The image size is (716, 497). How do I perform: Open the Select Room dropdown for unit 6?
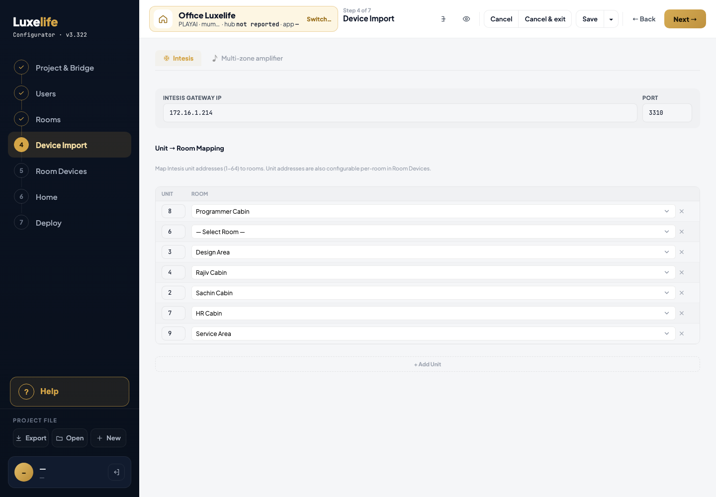433,232
